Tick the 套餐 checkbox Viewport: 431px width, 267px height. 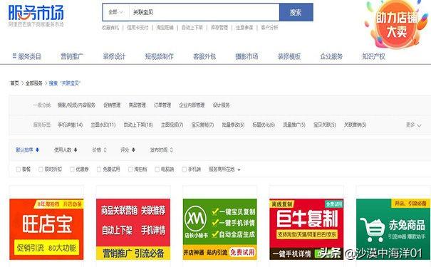[19, 169]
